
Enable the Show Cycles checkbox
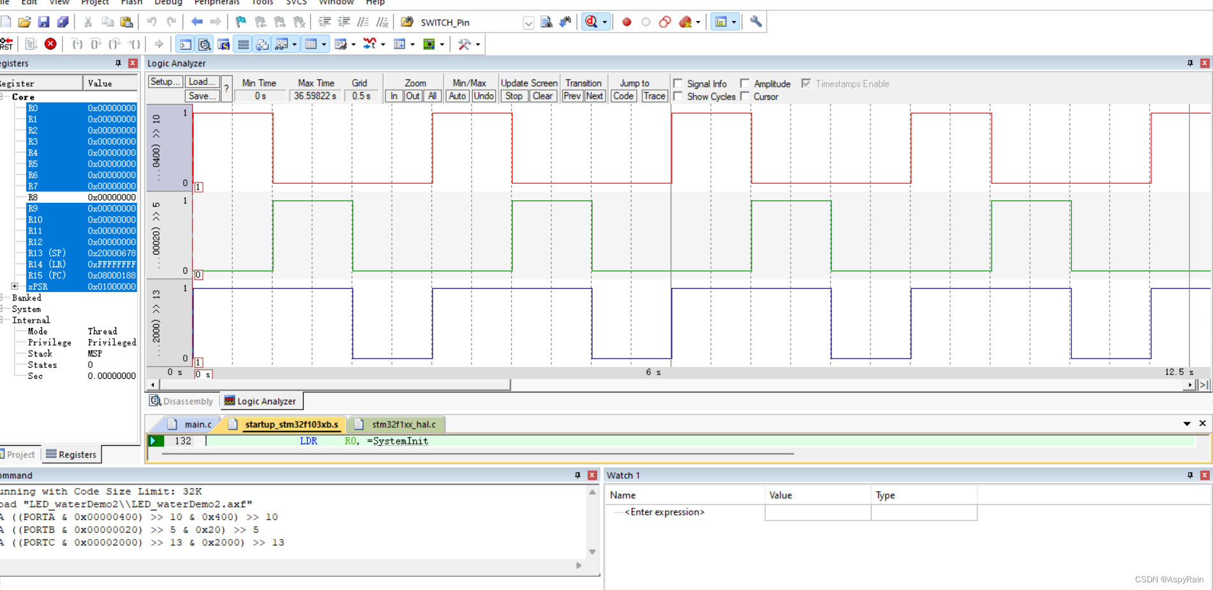(678, 96)
